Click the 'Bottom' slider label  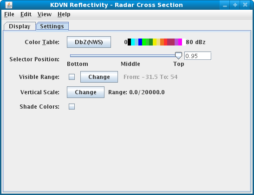coord(78,64)
